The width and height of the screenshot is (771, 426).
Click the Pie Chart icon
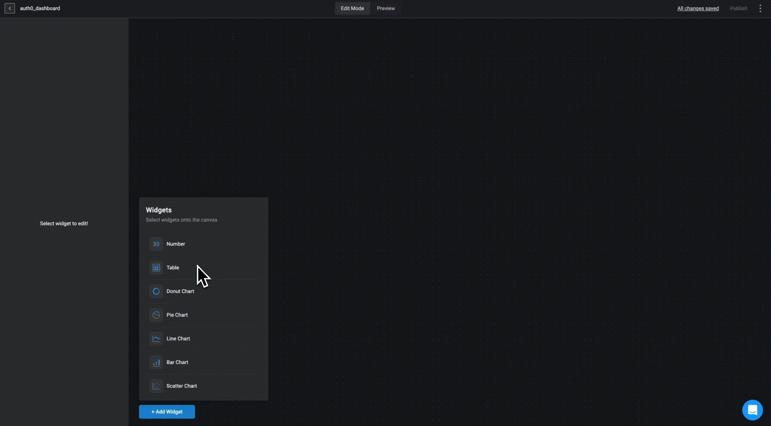point(156,315)
